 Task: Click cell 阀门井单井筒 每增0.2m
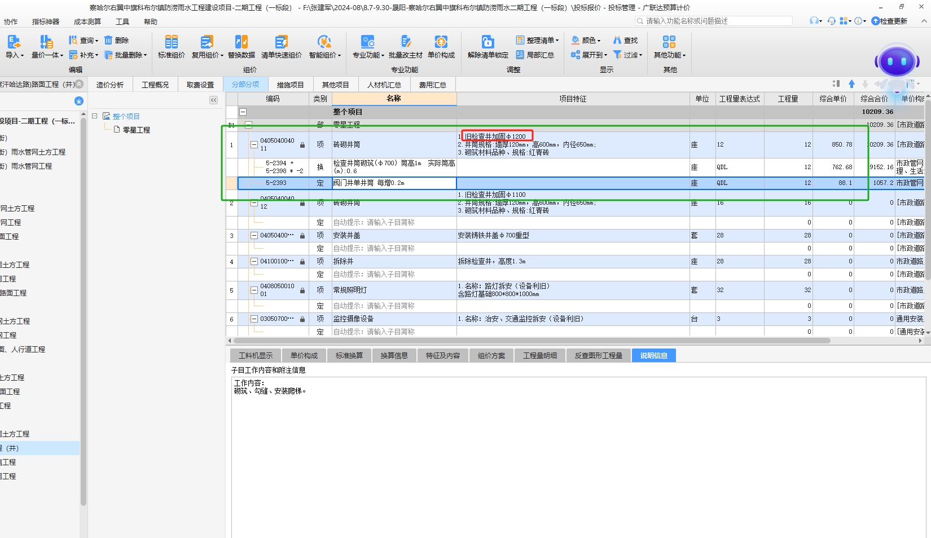click(394, 183)
